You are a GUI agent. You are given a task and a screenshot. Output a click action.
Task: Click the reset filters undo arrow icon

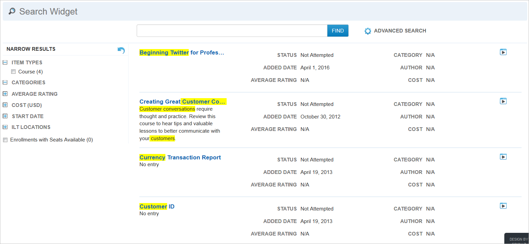coord(121,50)
